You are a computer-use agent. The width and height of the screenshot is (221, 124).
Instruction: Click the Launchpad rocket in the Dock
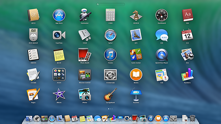37,119
